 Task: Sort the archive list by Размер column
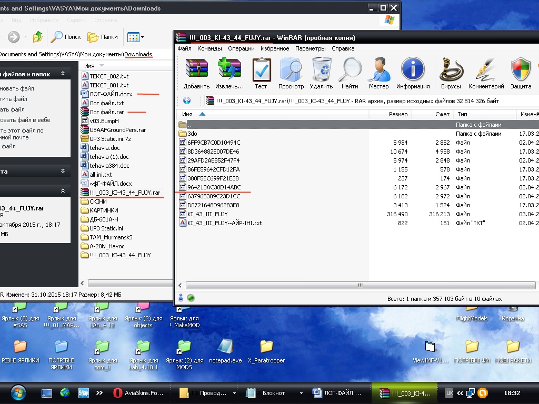pos(397,114)
